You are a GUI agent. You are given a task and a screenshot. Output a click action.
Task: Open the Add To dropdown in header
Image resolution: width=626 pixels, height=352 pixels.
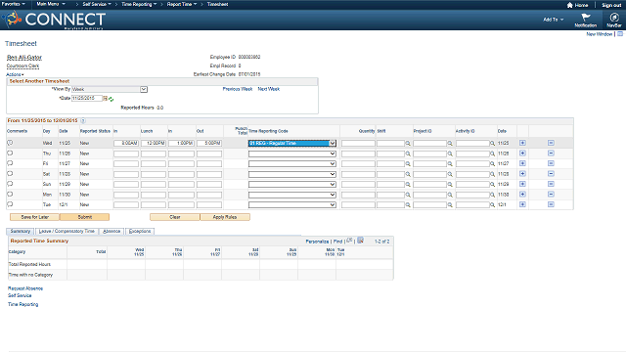(554, 20)
